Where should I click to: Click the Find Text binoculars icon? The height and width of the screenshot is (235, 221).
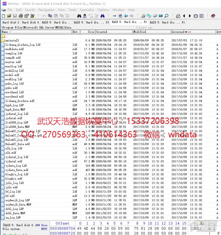tap(79, 16)
